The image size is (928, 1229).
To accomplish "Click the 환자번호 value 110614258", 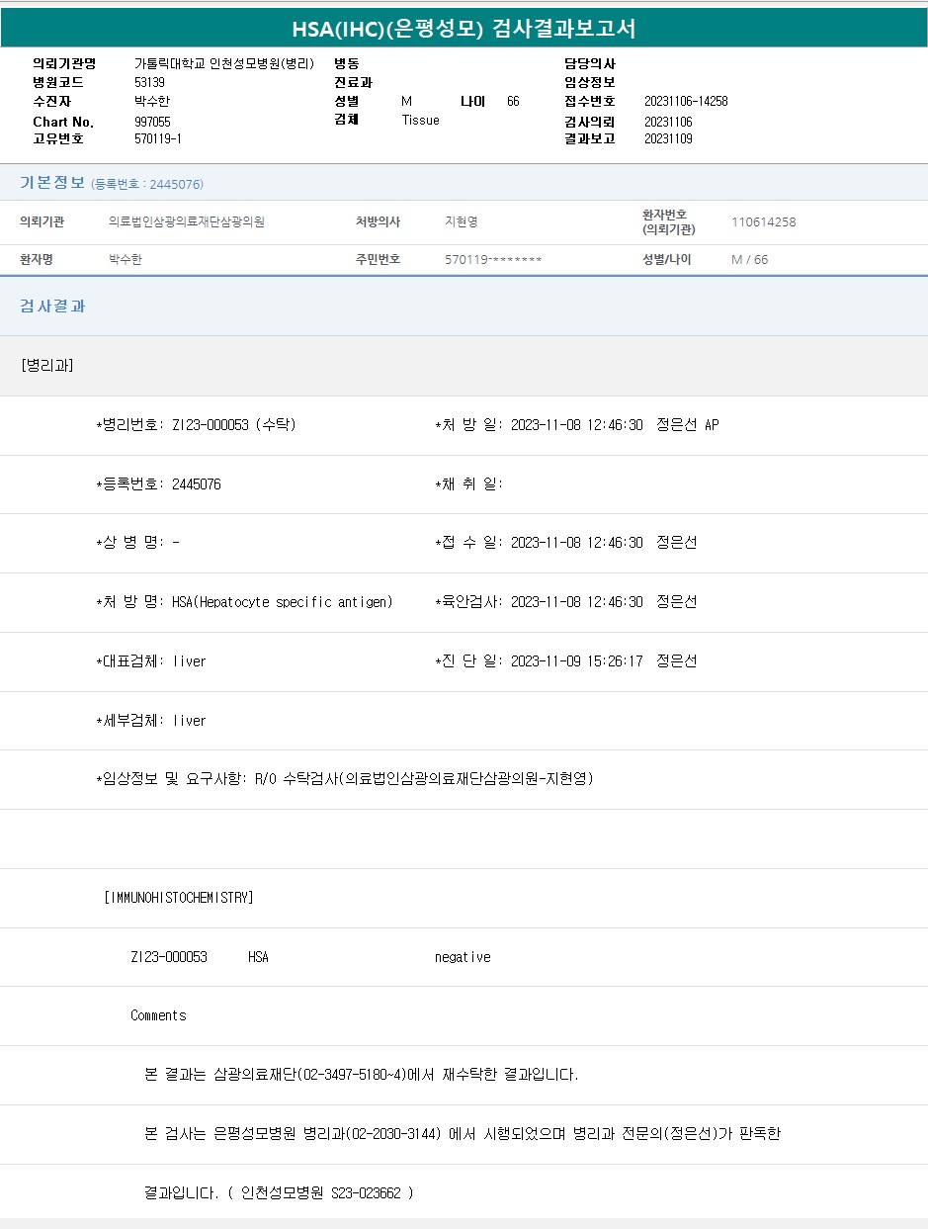I will pos(763,222).
